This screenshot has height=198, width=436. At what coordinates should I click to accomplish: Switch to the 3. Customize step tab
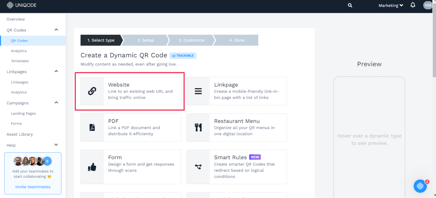[x=191, y=40]
